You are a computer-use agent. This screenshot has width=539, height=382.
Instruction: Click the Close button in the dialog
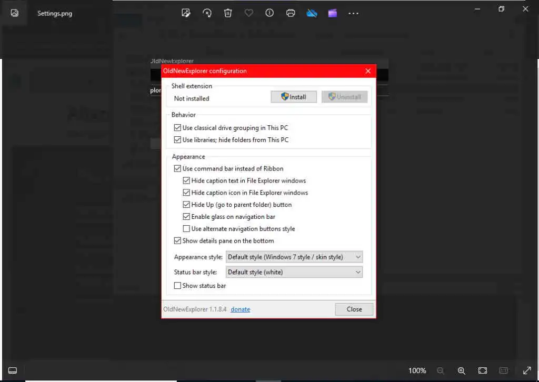click(x=354, y=309)
